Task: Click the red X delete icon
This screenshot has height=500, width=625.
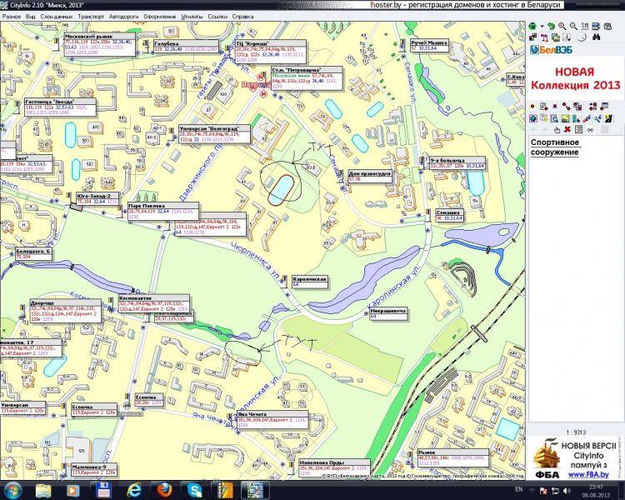Action: (x=567, y=129)
